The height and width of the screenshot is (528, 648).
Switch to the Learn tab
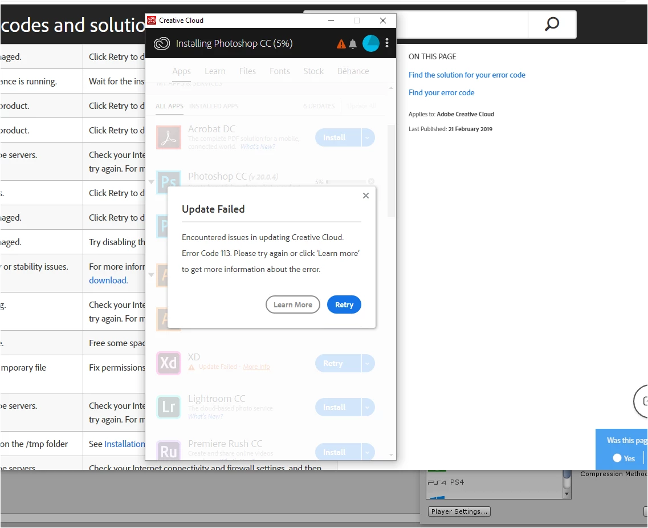pyautogui.click(x=215, y=71)
